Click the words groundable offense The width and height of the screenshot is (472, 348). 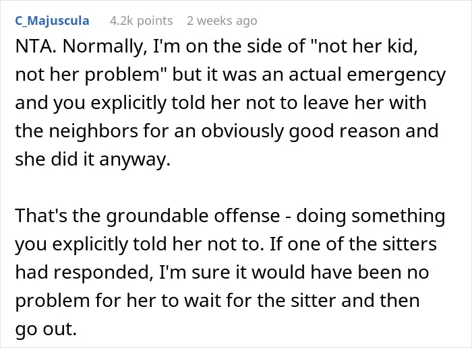point(193,216)
